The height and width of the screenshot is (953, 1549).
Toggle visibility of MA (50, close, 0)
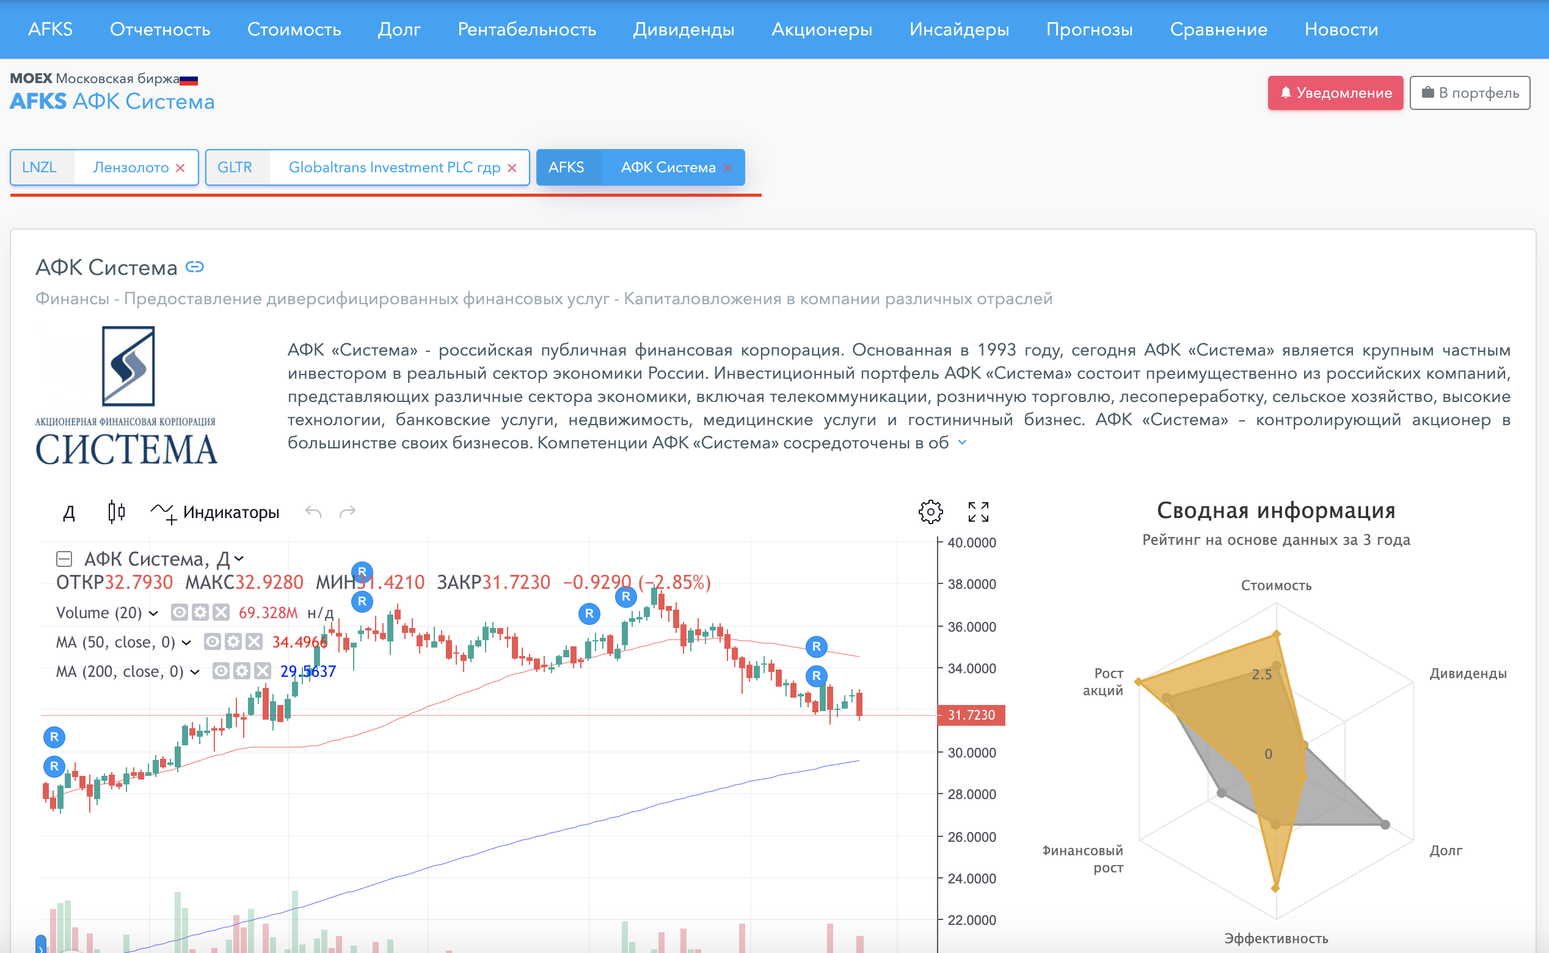pyautogui.click(x=213, y=641)
